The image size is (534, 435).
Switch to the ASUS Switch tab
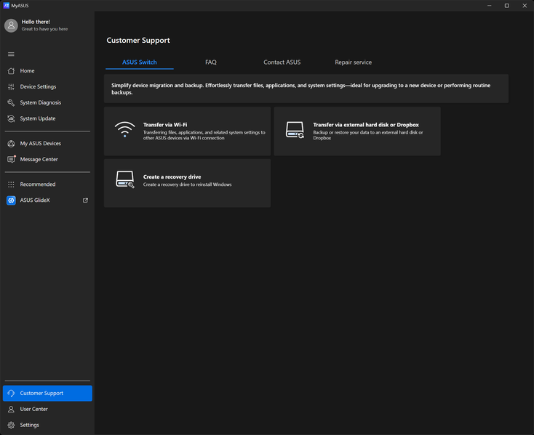coord(140,62)
